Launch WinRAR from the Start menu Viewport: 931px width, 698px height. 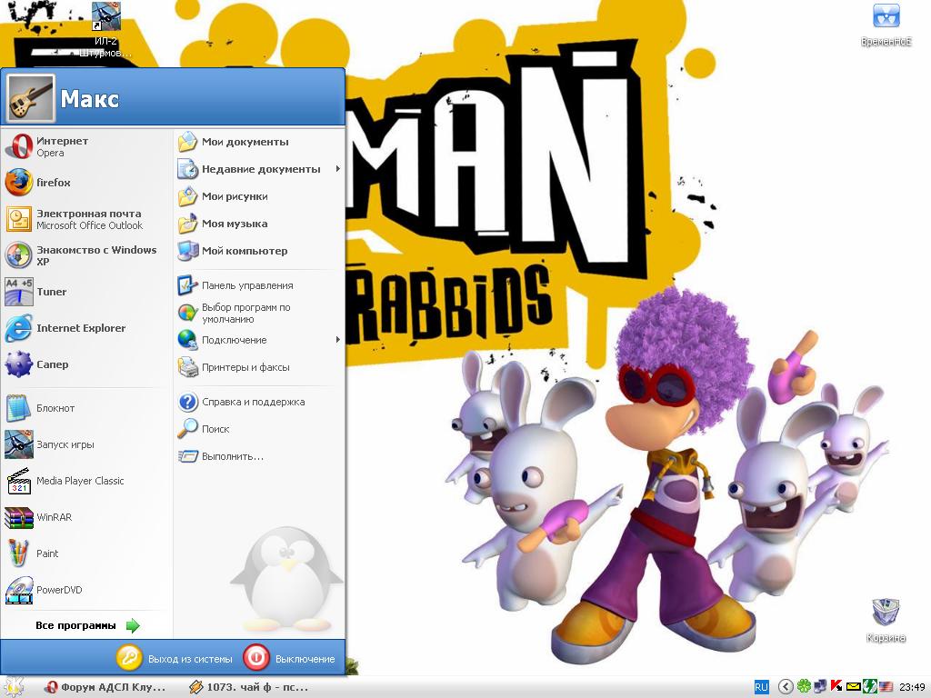tap(86, 517)
